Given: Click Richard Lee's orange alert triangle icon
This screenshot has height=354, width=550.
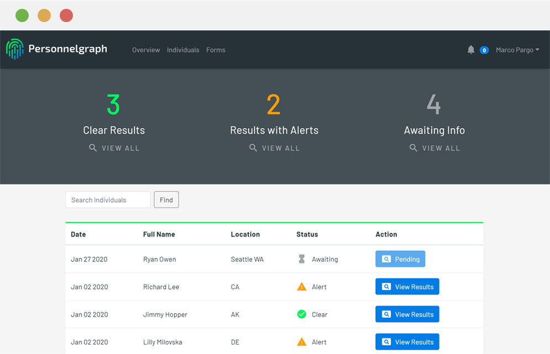Looking at the screenshot, I should [302, 287].
